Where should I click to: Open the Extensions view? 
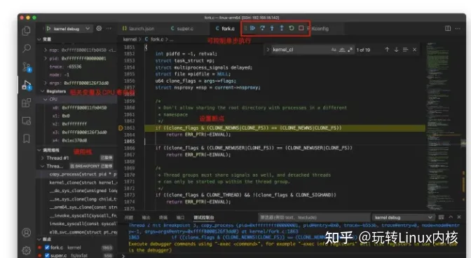point(27,103)
